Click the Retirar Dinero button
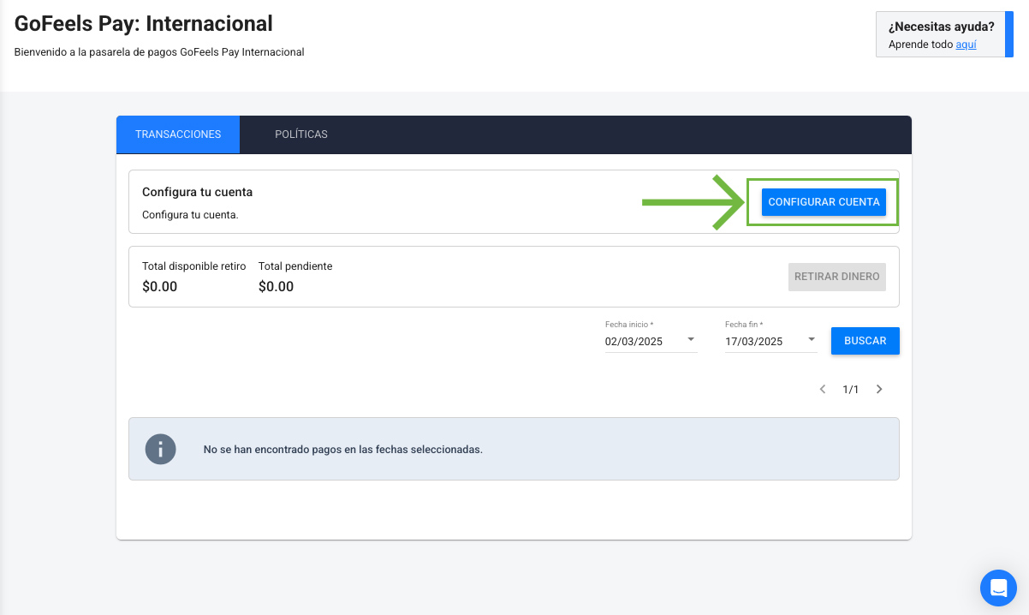 click(x=836, y=277)
